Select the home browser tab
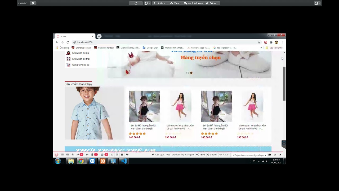The height and width of the screenshot is (191, 339). point(75,36)
